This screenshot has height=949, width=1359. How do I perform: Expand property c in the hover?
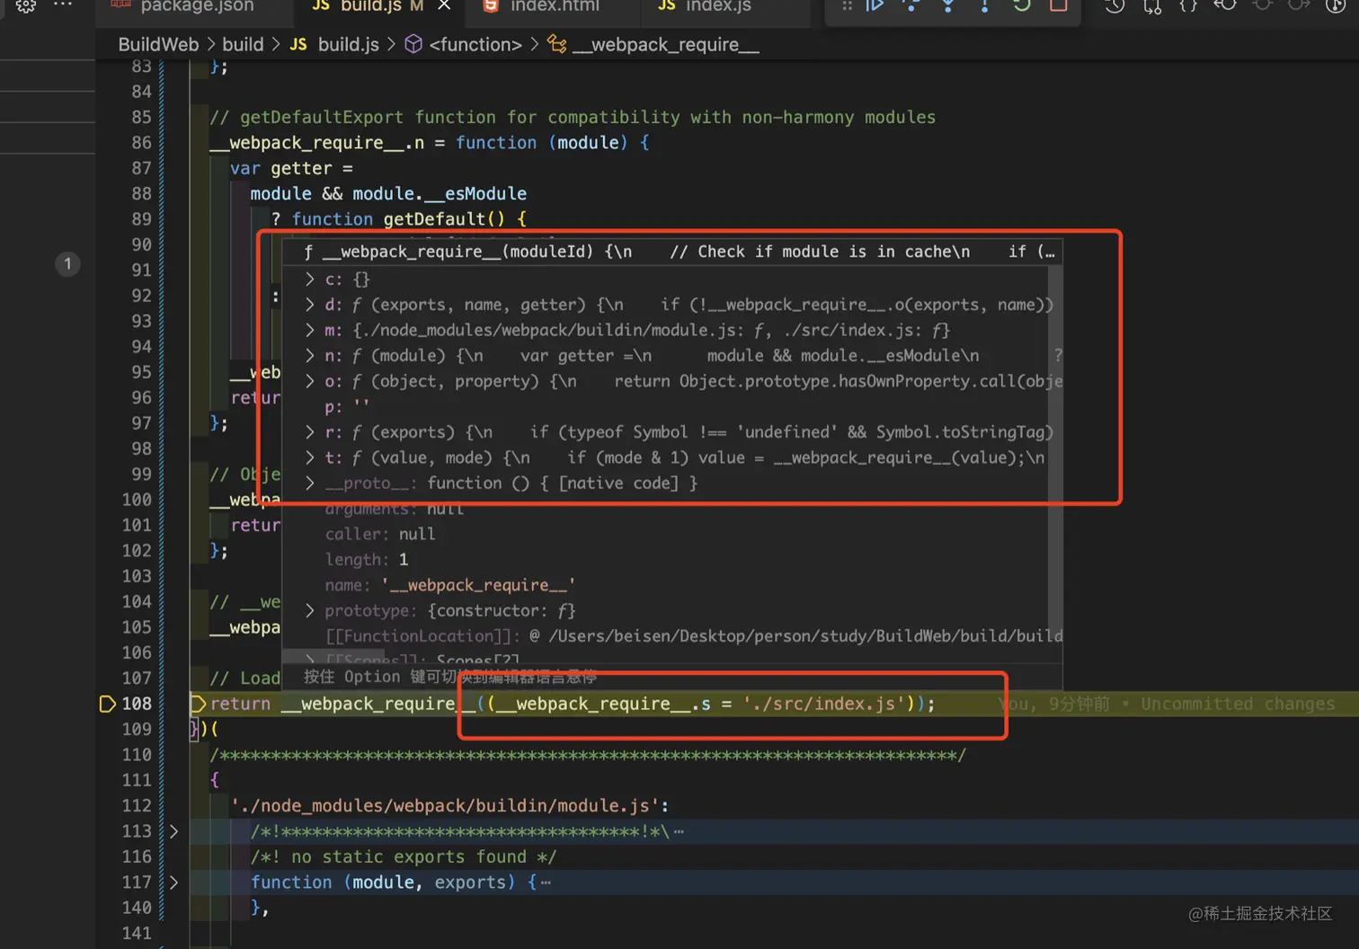click(x=309, y=279)
